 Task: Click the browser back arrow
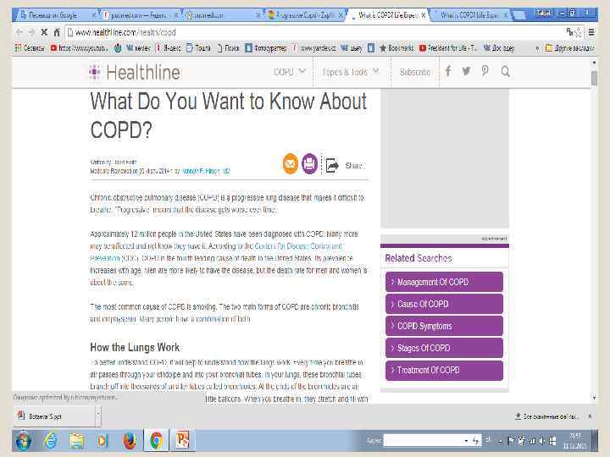pos(19,32)
